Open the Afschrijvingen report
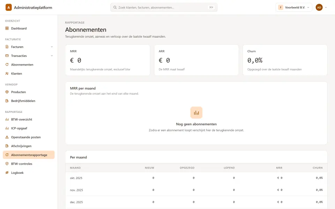335x209 pixels. pyautogui.click(x=29, y=146)
